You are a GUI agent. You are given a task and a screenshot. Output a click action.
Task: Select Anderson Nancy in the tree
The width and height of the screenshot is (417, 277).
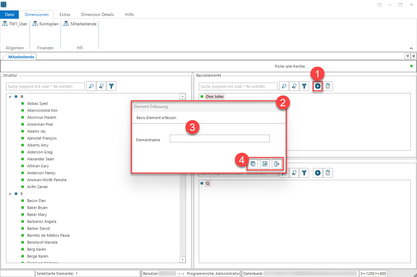41,173
